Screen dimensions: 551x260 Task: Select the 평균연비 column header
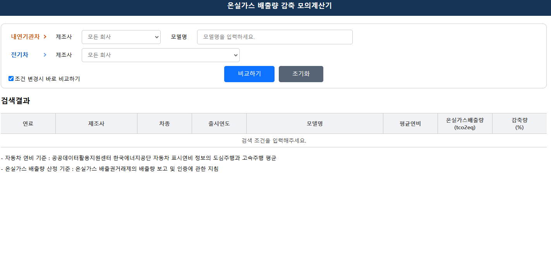click(410, 123)
